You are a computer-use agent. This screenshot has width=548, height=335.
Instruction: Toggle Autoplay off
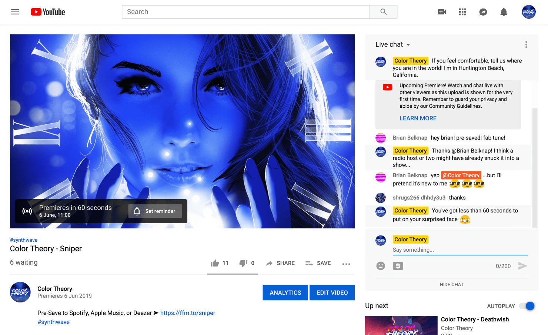pyautogui.click(x=526, y=306)
